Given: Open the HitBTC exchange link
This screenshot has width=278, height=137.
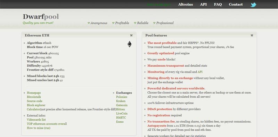Looking at the screenshot, I should 121,117.
